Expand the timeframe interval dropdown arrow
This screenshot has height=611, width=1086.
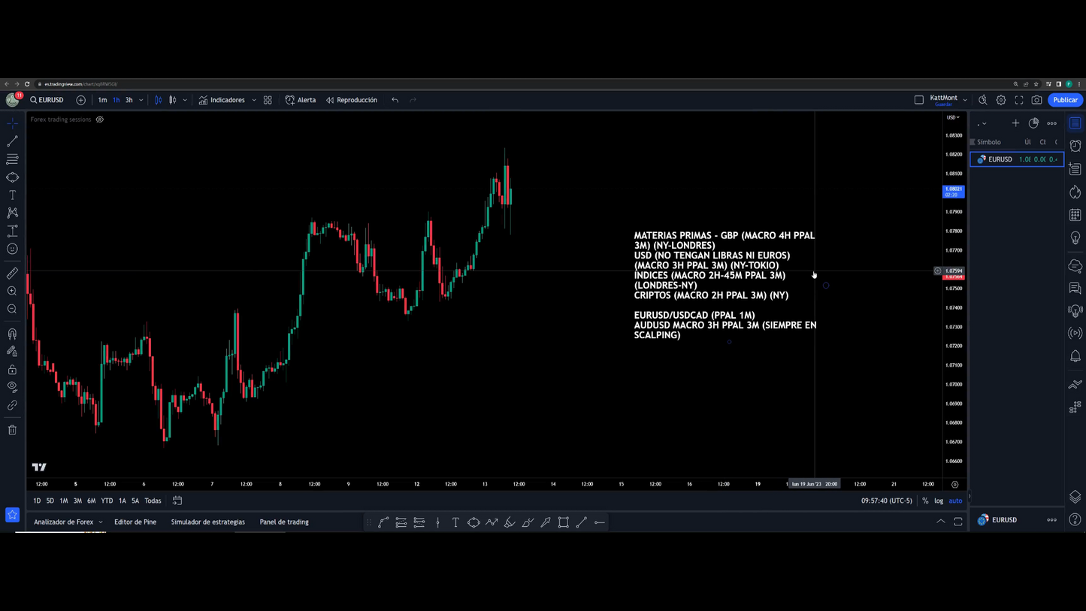coord(141,100)
